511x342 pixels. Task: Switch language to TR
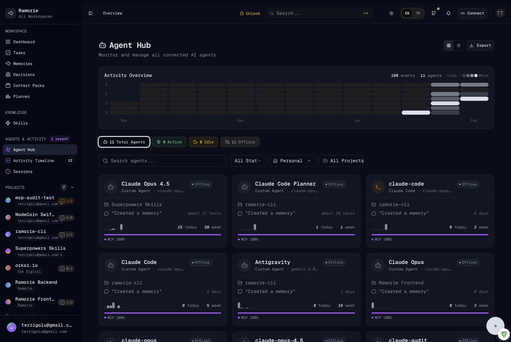(x=418, y=13)
